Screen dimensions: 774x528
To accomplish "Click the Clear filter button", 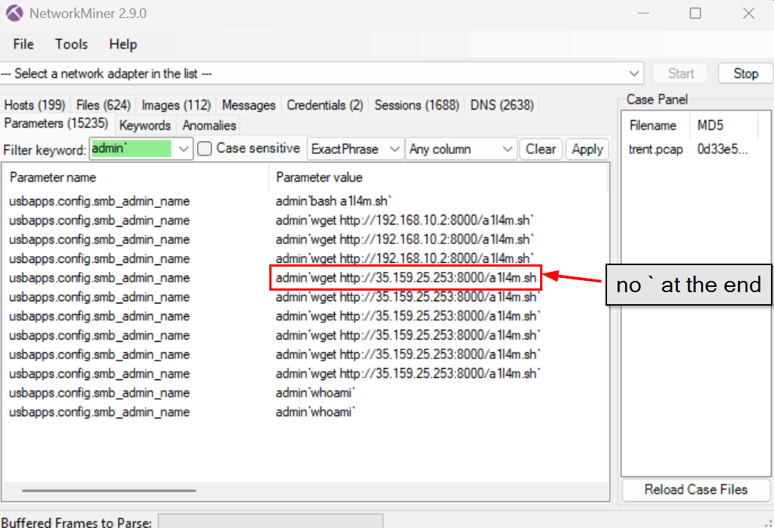I will click(x=541, y=149).
